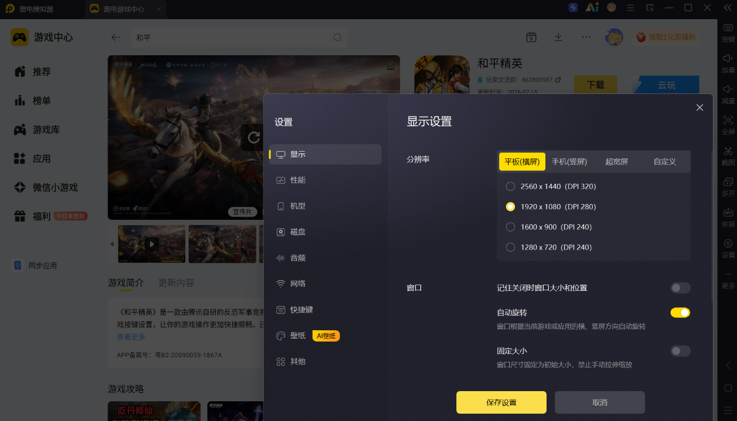Open the 音频 settings category

[325, 258]
